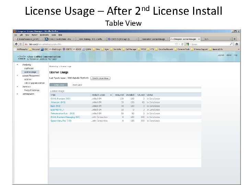Open Add or Upgrade Licenses in sidebar

tap(34, 83)
